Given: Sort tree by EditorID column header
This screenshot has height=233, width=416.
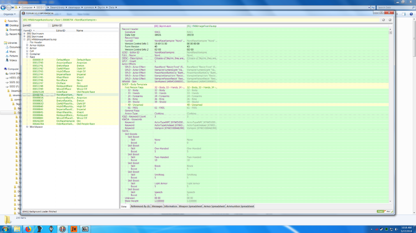Looking at the screenshot, I should [65, 30].
